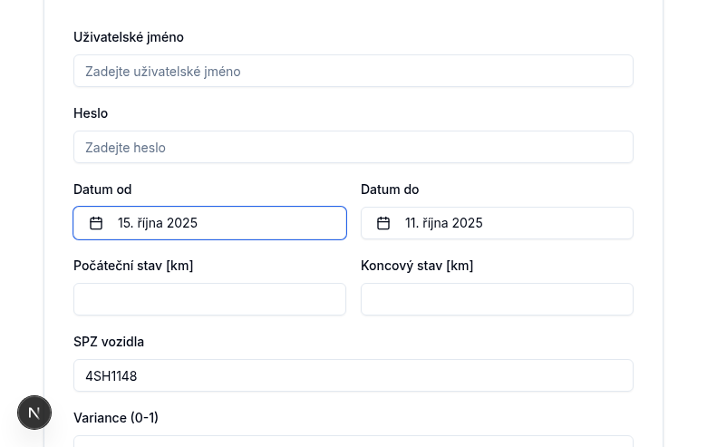Click calendar icon in Datum od field

(96, 223)
